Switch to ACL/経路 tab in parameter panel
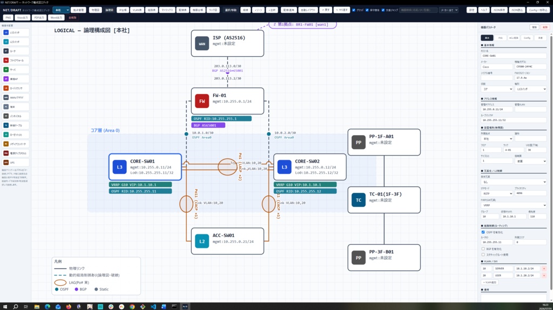Screen dimensions: 553x310 (x=514, y=38)
